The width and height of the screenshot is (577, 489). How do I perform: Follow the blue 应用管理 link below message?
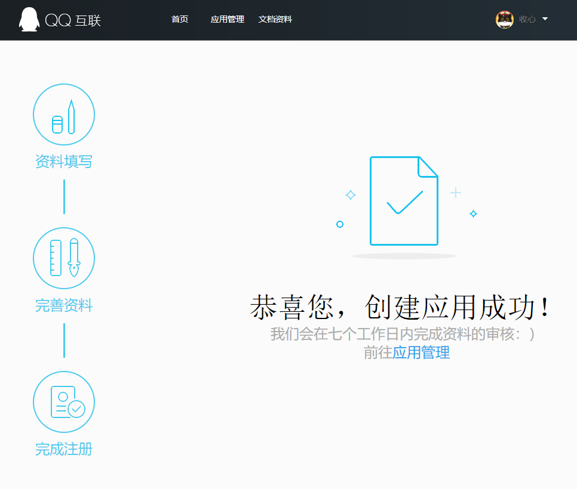[421, 352]
